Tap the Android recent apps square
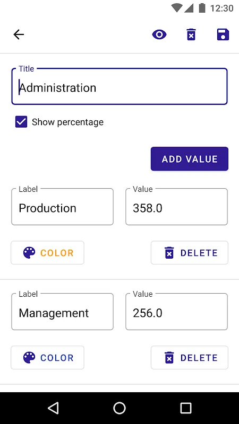239x424 pixels. [x=186, y=408]
